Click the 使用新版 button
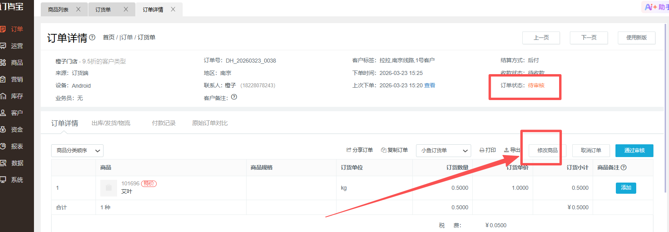Screen dimensions: 669x232 [637, 37]
